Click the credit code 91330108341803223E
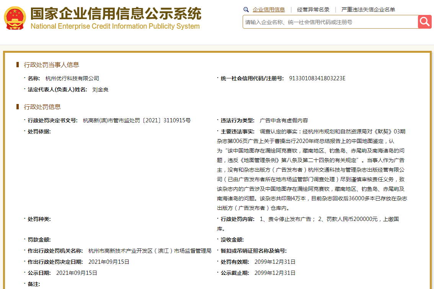The width and height of the screenshot is (434, 289). (317, 78)
